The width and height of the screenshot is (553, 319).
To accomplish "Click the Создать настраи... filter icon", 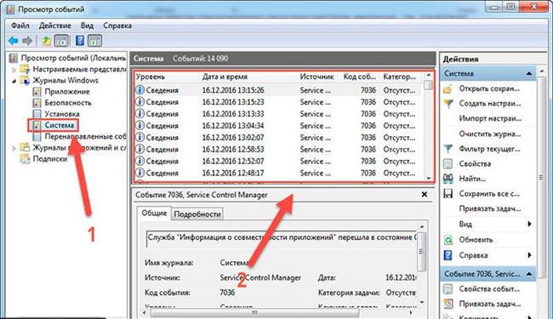I will [448, 104].
